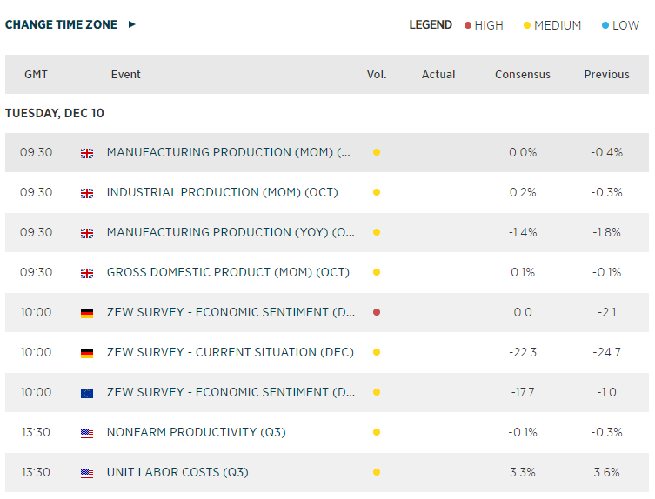Click the Previous column header
This screenshot has height=499, width=655.
(x=606, y=75)
